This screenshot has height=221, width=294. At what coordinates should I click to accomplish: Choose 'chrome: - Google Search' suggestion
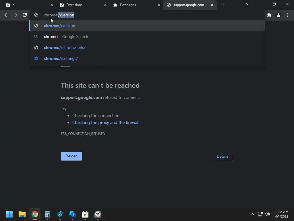pyautogui.click(x=147, y=37)
